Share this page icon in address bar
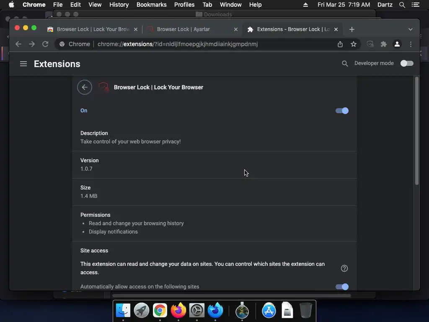Viewport: 429px width, 322px height. (x=340, y=44)
